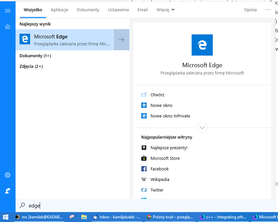Switch to c++ - Integrating pth... taskbar window
Viewport: 278px width, 222px height.
click(x=223, y=217)
